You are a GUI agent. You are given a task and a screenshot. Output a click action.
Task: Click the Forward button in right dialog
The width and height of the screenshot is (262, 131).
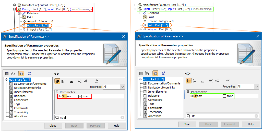click(229, 124)
